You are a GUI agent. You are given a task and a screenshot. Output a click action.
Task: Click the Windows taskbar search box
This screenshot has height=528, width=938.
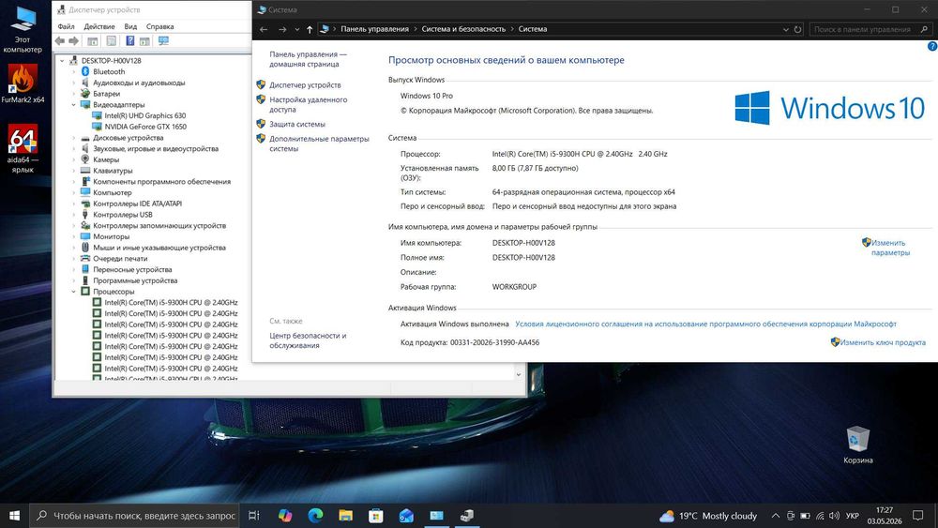click(134, 516)
